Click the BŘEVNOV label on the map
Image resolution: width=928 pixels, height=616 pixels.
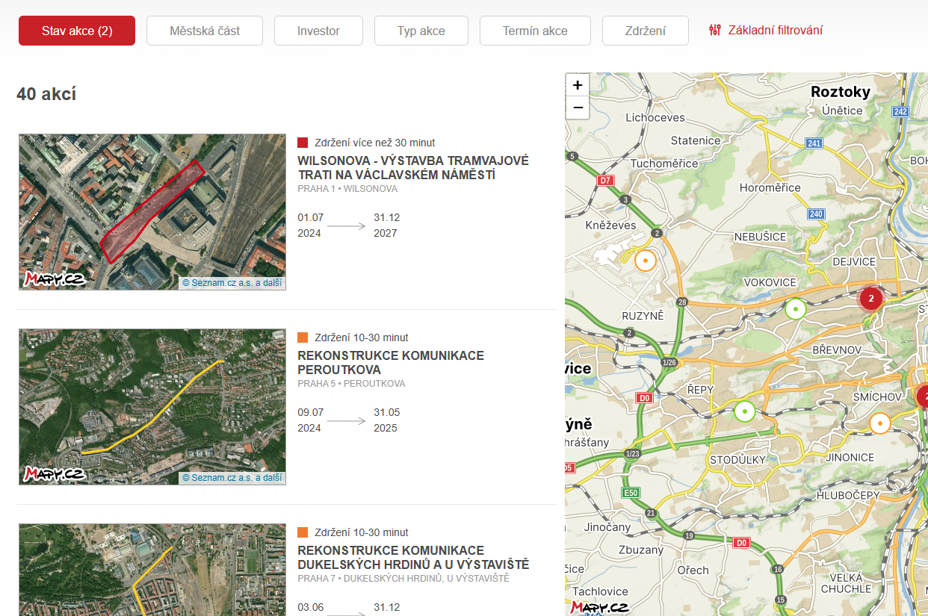[836, 349]
